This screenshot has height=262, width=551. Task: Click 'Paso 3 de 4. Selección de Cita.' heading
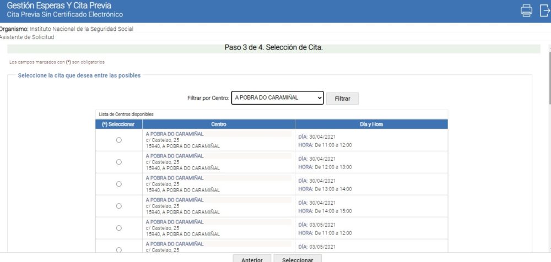pos(273,47)
